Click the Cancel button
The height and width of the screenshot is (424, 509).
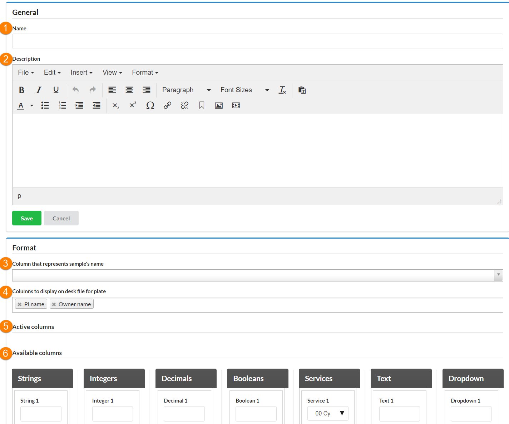(61, 218)
